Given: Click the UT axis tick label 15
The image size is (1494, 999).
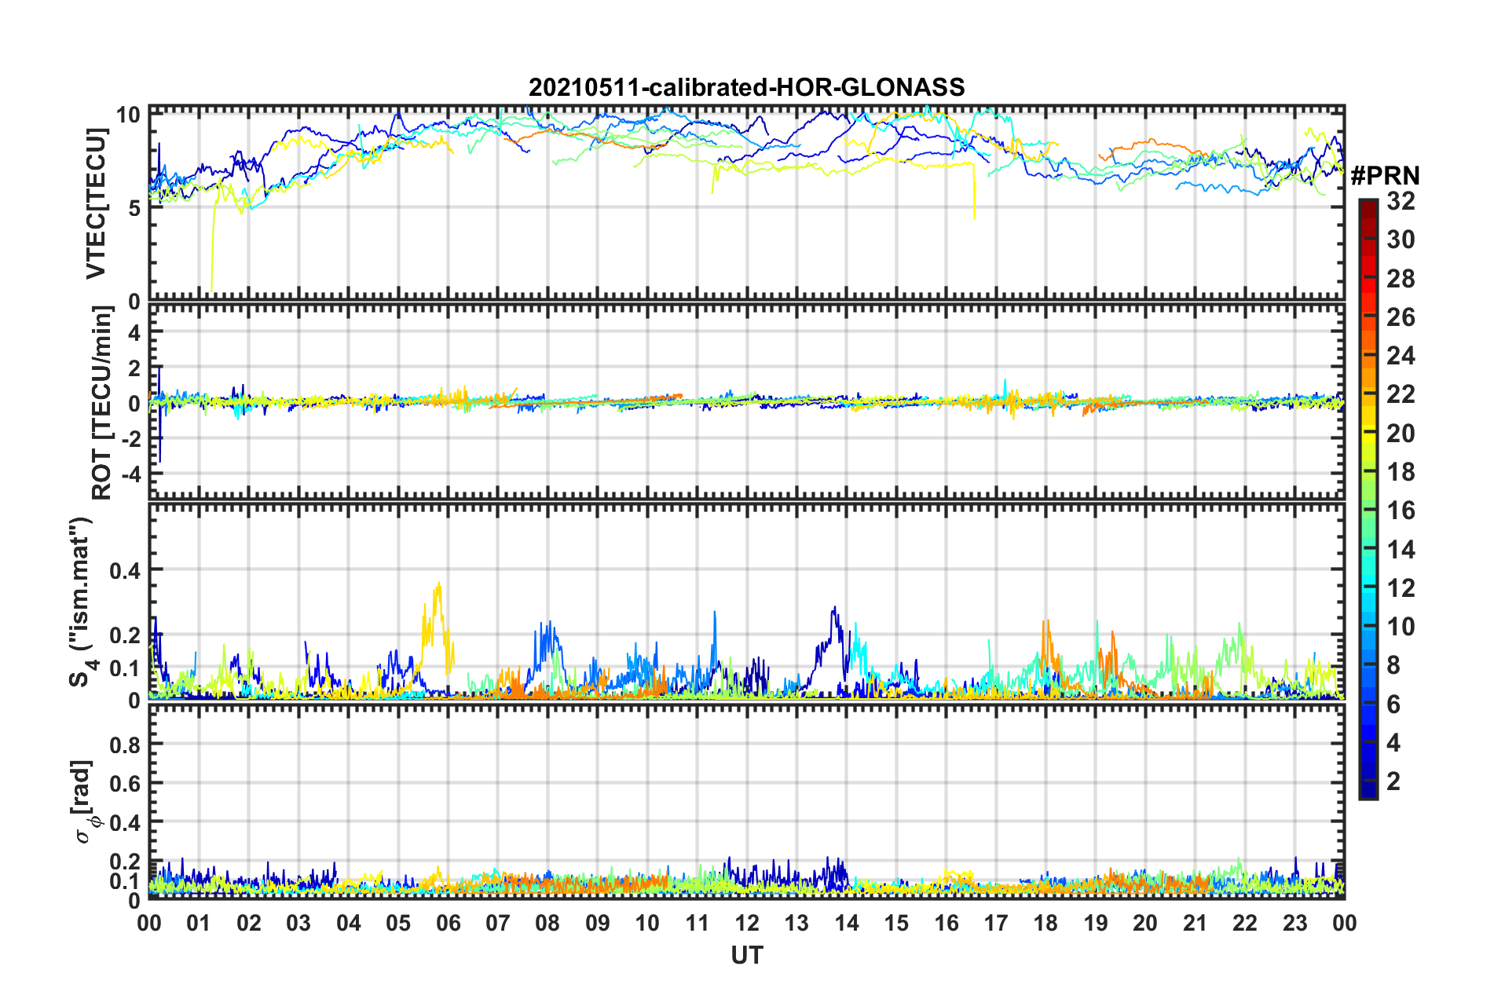Looking at the screenshot, I should coord(896,923).
